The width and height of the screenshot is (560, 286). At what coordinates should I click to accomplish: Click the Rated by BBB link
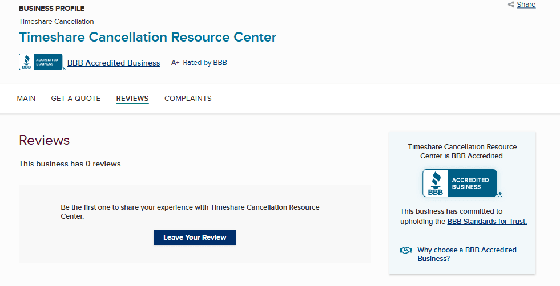(205, 63)
